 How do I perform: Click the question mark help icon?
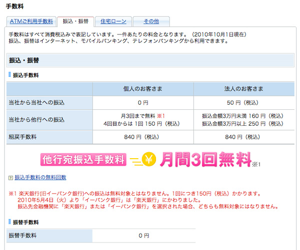point(10,178)
